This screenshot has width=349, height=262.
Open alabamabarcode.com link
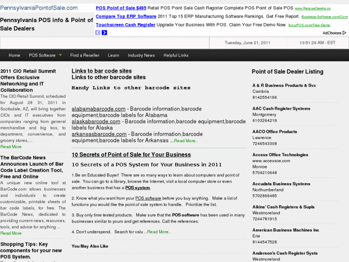[x=98, y=109]
